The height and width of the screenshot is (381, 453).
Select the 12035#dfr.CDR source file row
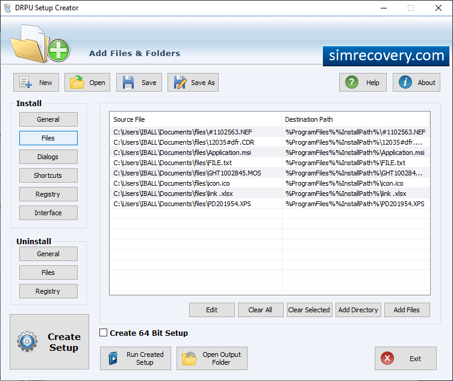tap(196, 142)
